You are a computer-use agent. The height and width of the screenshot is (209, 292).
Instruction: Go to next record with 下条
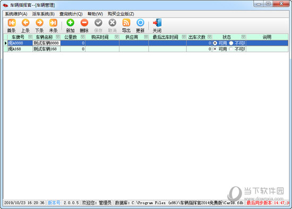point(39,25)
